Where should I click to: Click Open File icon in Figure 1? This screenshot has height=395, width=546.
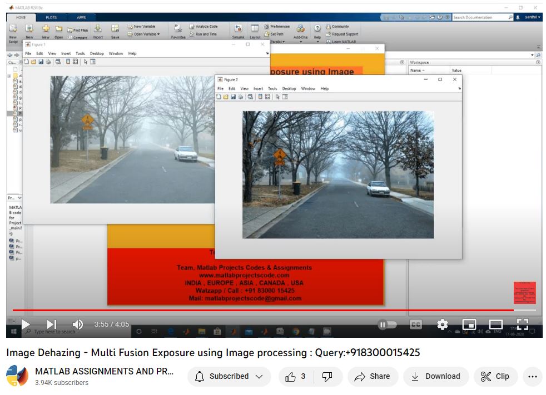pos(33,62)
